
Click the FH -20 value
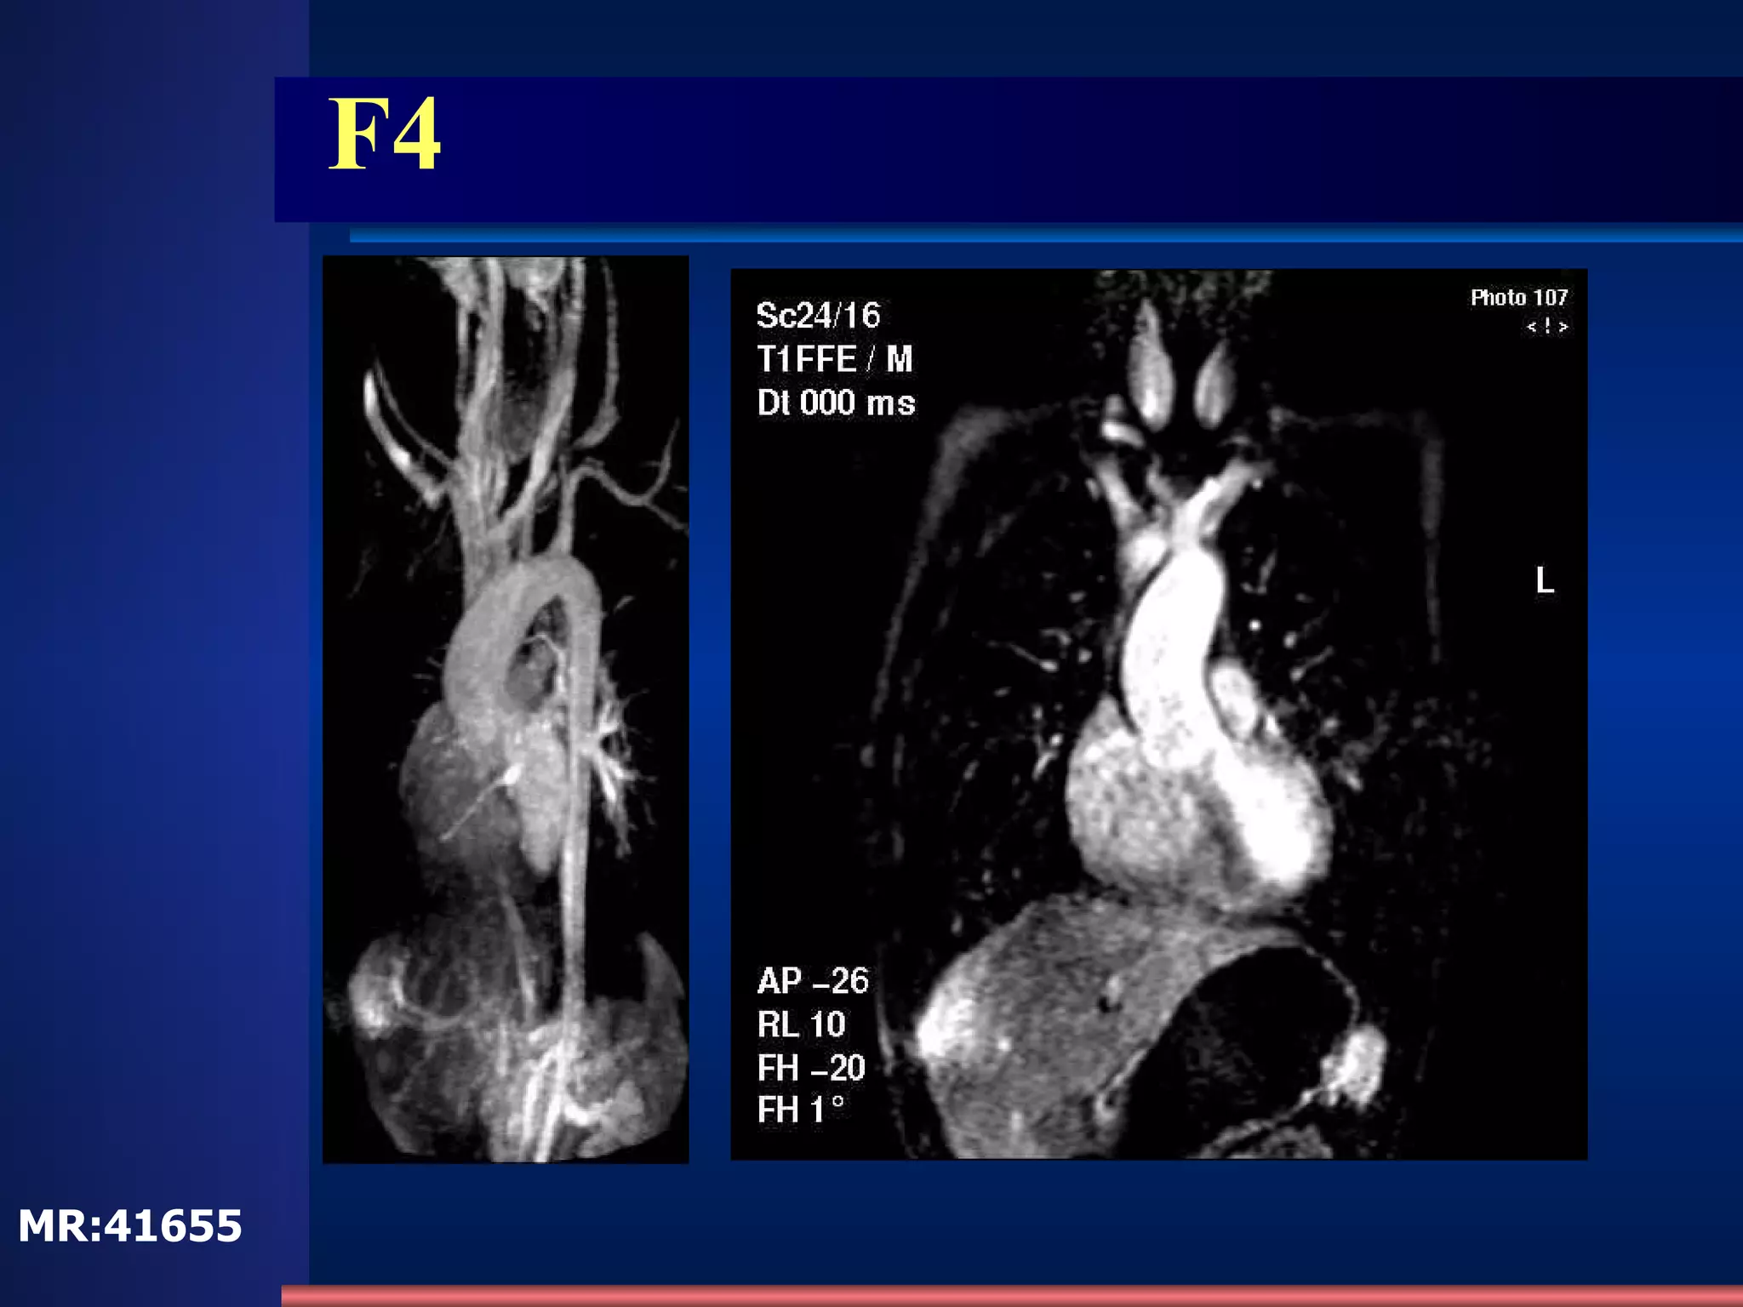tap(810, 1068)
